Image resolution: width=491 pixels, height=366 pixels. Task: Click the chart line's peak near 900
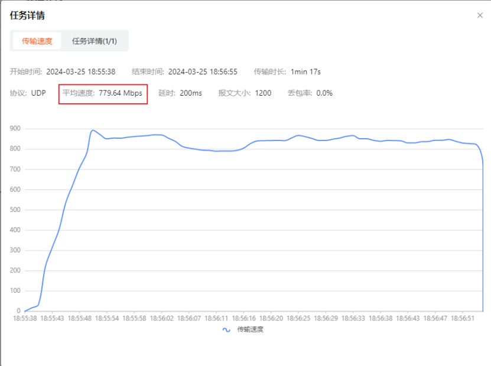(x=93, y=130)
